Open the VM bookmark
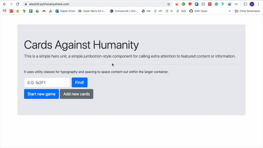263x148 pixels. point(146,11)
